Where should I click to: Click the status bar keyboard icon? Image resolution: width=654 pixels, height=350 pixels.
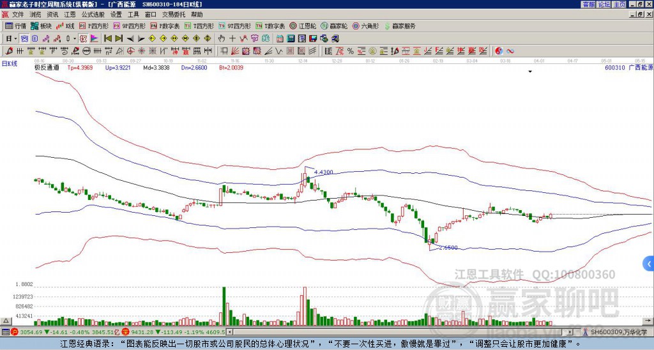(5, 332)
